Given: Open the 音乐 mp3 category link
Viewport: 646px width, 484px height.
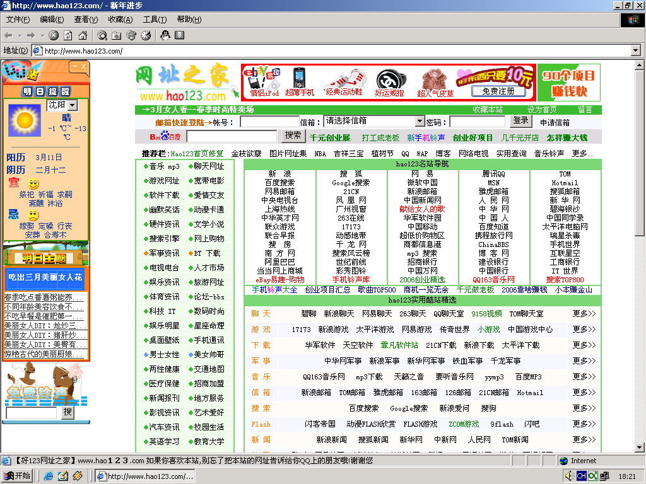Looking at the screenshot, I should (164, 166).
